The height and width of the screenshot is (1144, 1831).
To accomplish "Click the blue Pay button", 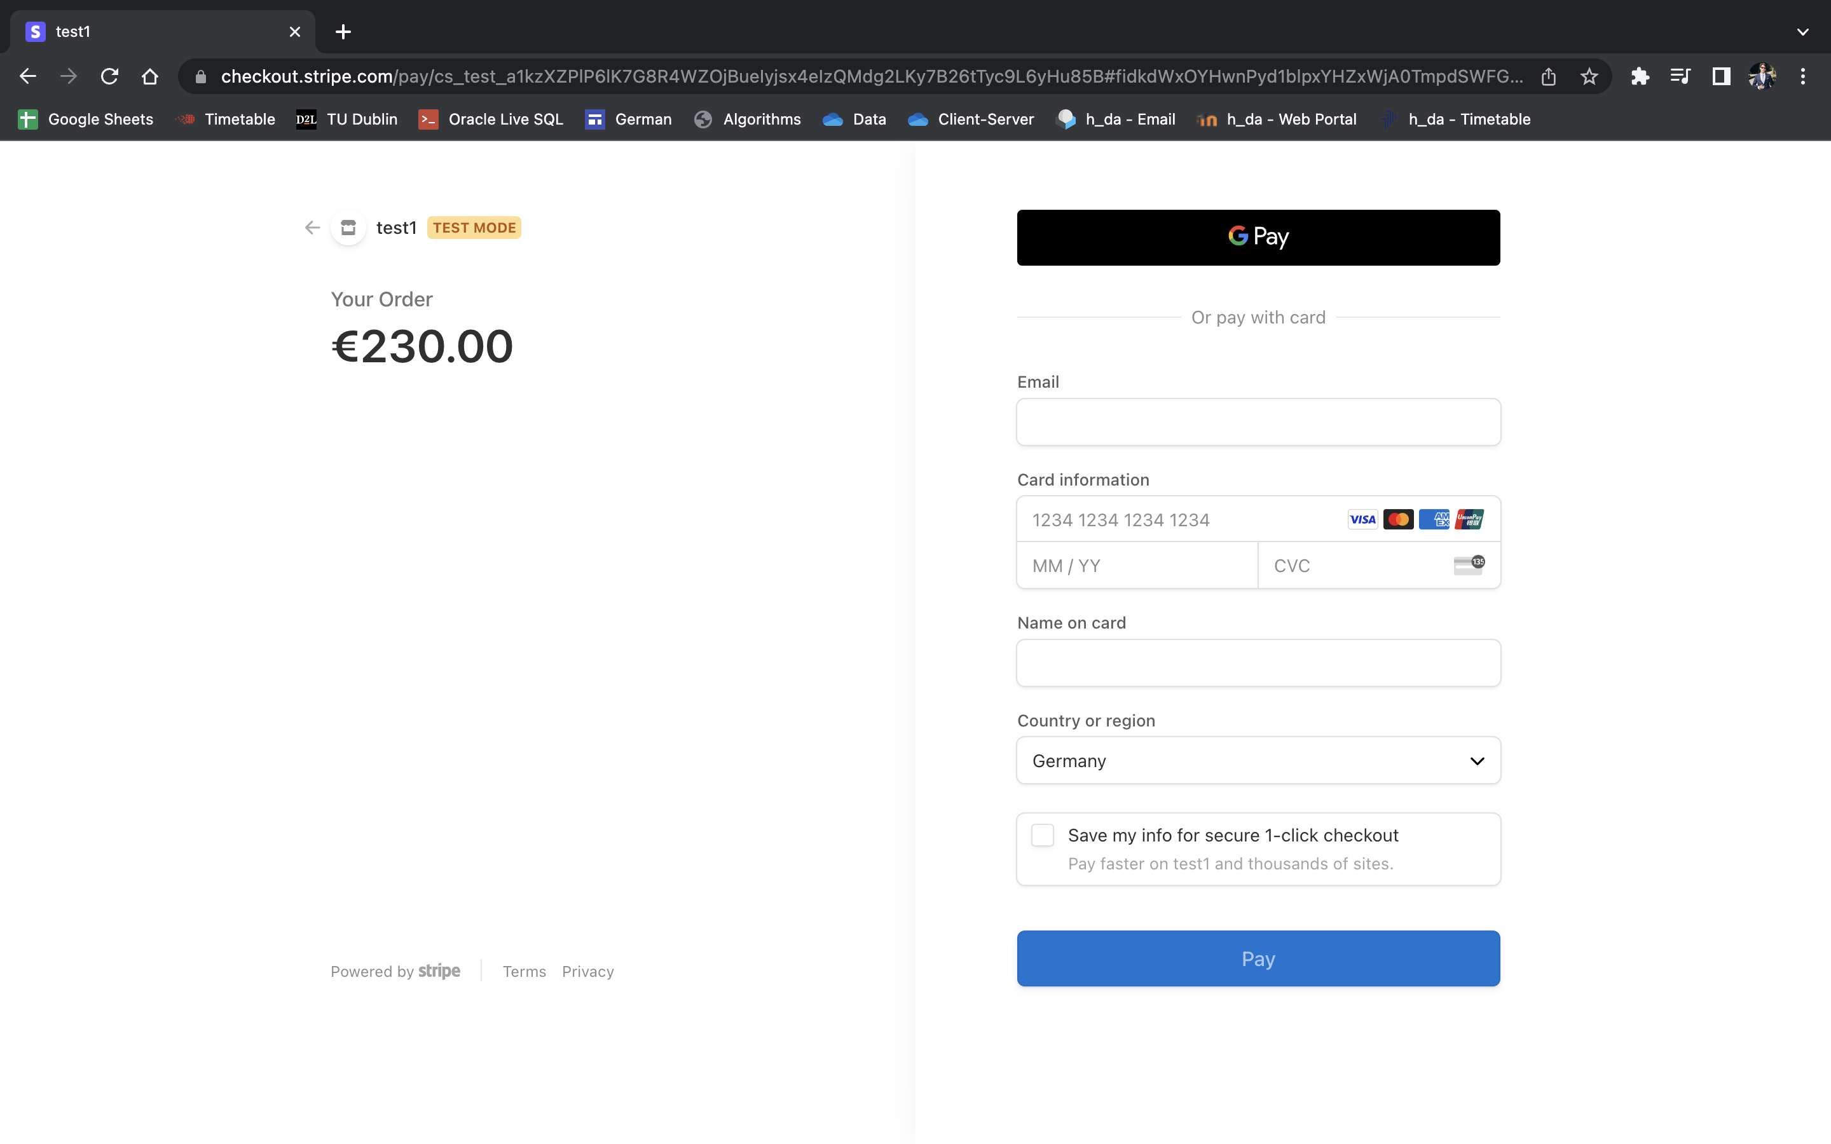I will [1258, 958].
